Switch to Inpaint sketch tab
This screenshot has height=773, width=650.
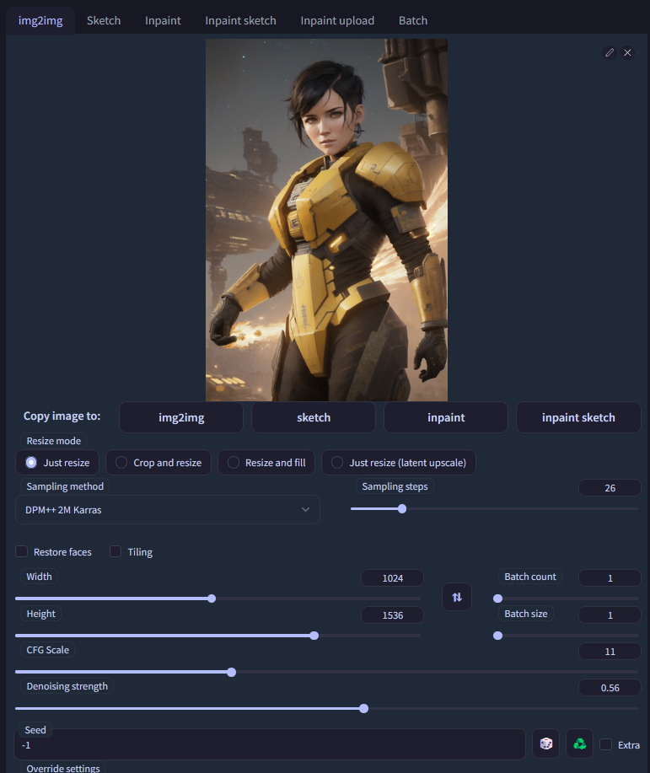tap(240, 21)
